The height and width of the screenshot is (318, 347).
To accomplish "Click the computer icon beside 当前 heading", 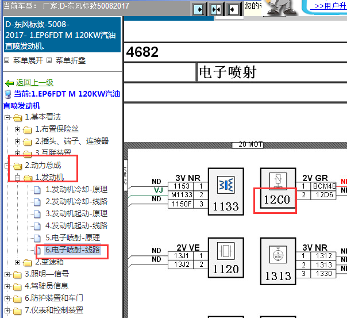I will coord(8,94).
